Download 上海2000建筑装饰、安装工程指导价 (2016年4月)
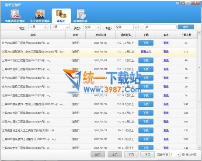Screen dimensions: 202x161 point(146,104)
